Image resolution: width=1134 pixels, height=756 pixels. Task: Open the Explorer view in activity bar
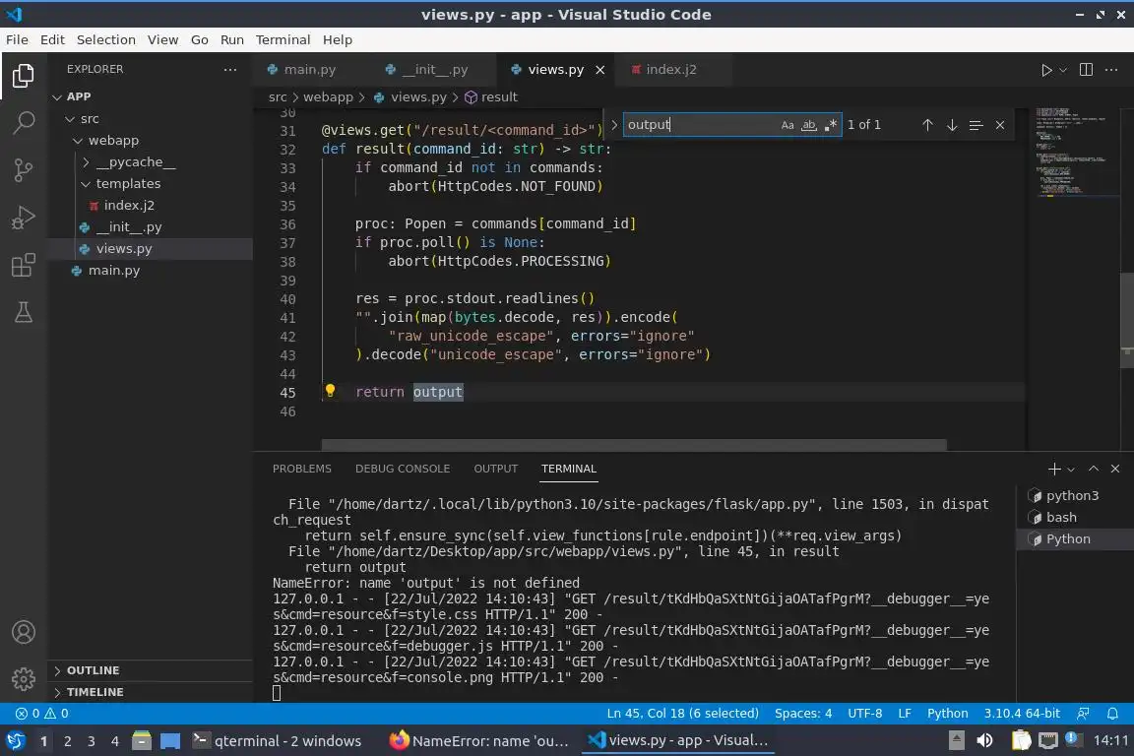click(x=24, y=75)
